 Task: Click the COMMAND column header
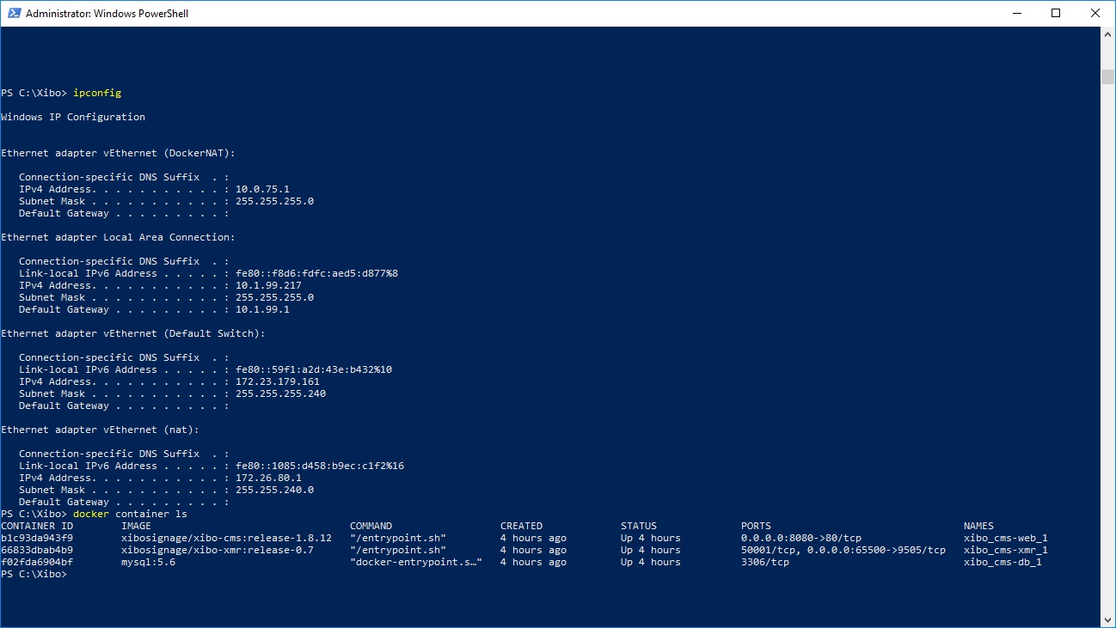(x=371, y=526)
